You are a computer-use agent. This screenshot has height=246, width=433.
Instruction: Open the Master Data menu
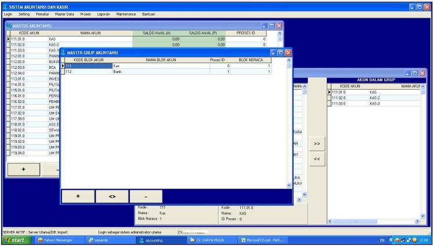pyautogui.click(x=64, y=12)
